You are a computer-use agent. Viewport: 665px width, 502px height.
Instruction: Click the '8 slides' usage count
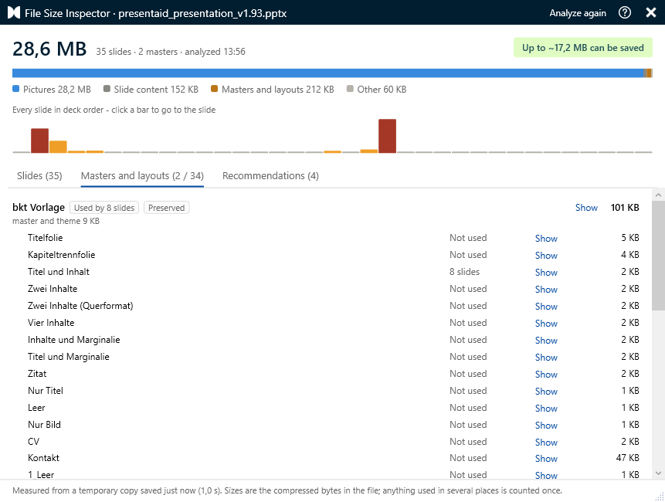(x=464, y=272)
